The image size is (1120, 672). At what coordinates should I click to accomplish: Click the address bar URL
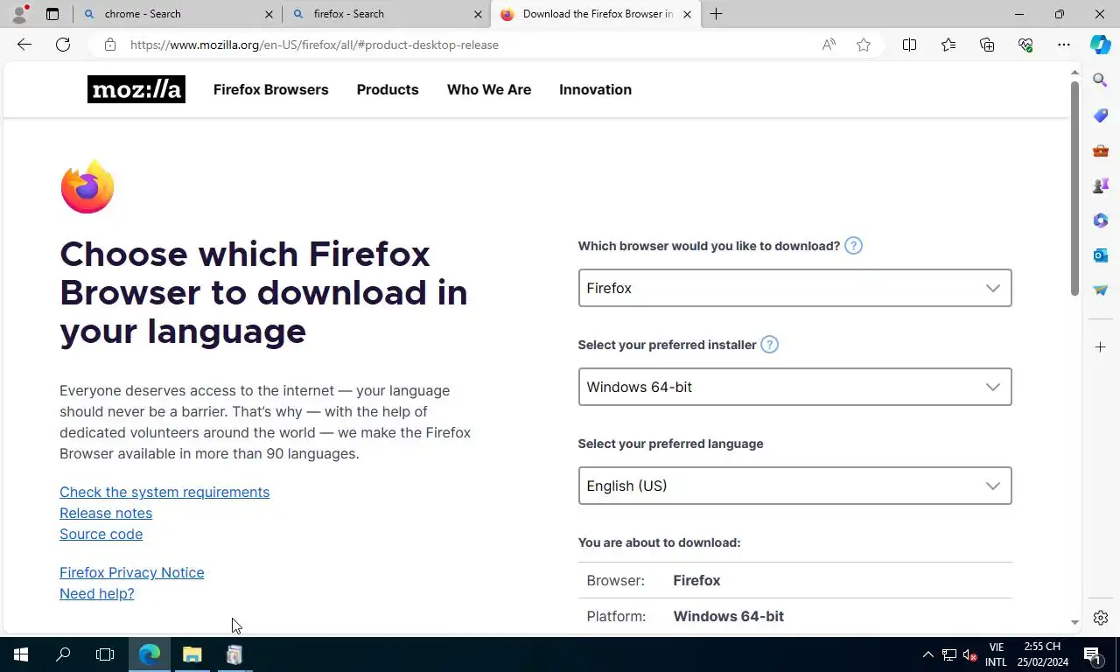click(314, 45)
